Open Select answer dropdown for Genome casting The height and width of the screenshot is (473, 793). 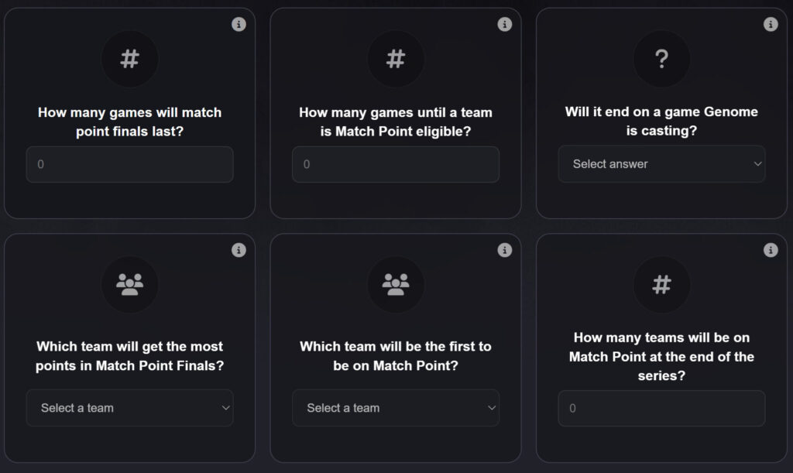tap(661, 164)
